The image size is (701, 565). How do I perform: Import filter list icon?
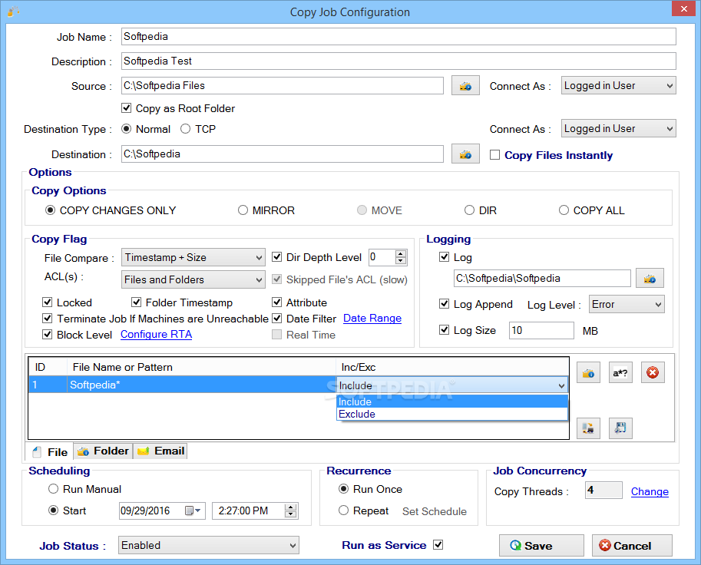point(588,428)
